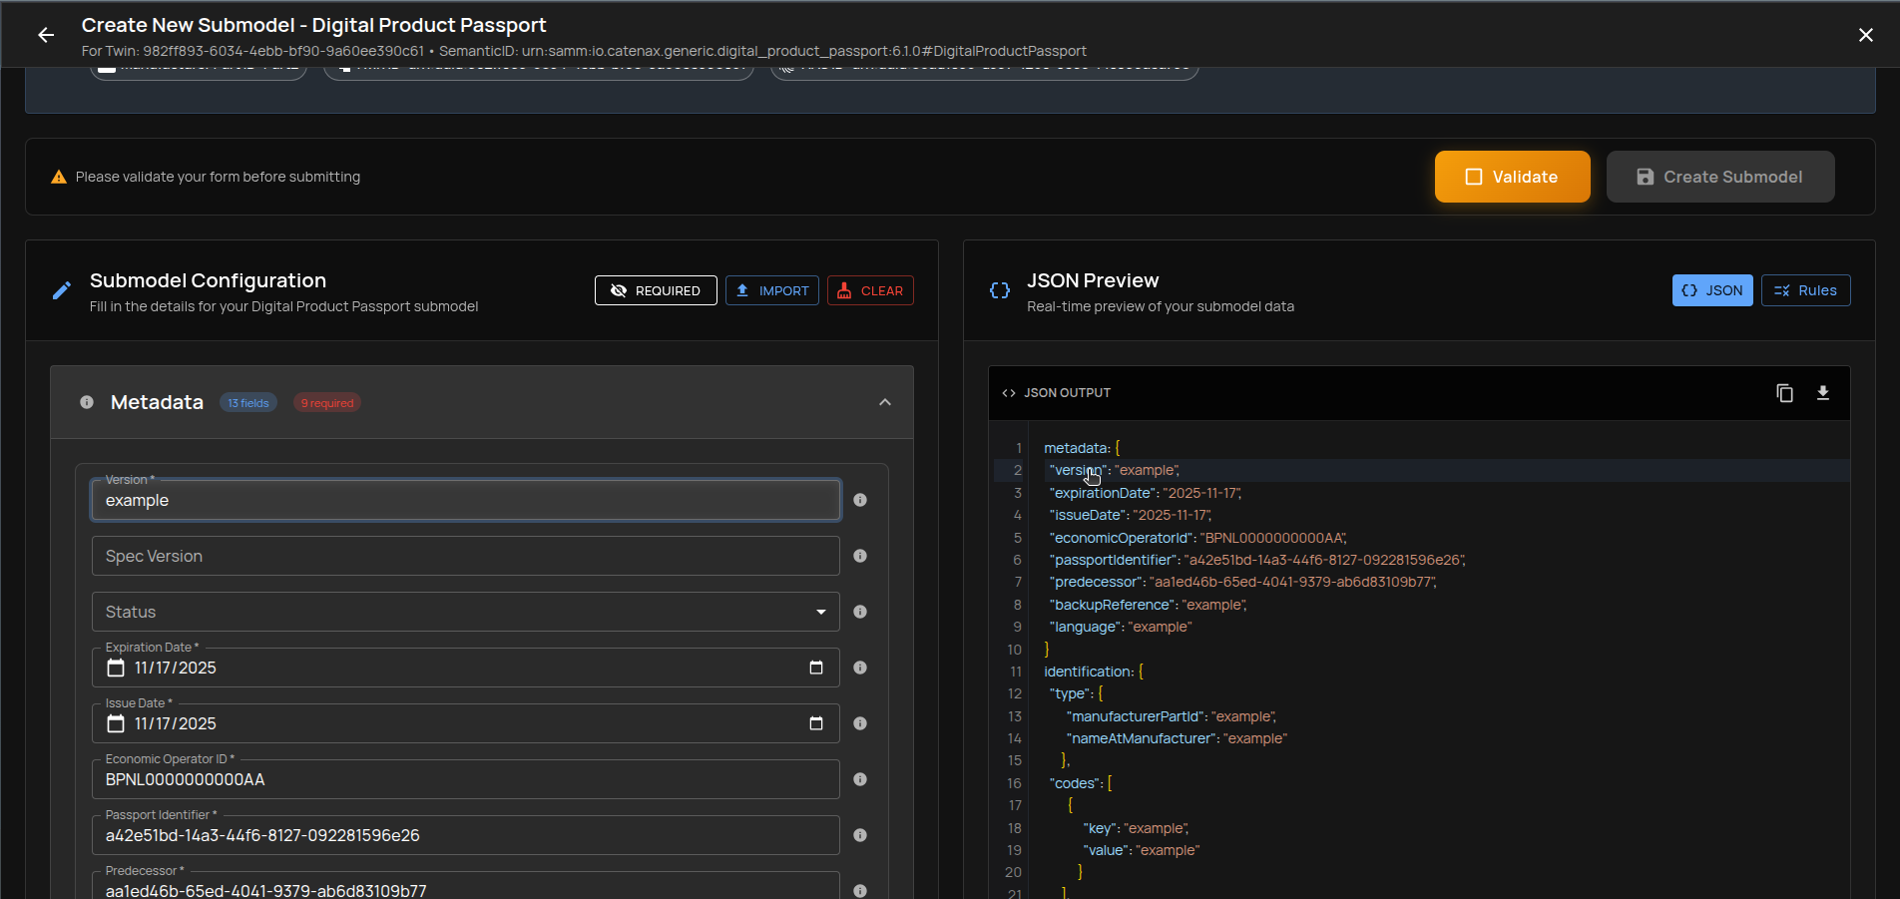Click the info icon next to Version field
Screen dimensions: 1900x899
click(x=859, y=500)
